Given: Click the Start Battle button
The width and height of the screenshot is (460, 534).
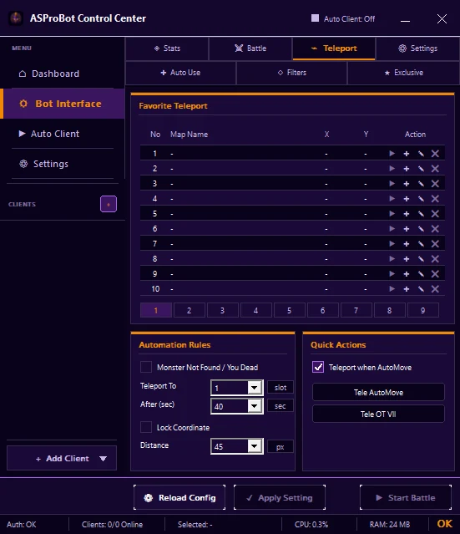Looking at the screenshot, I should click(406, 497).
